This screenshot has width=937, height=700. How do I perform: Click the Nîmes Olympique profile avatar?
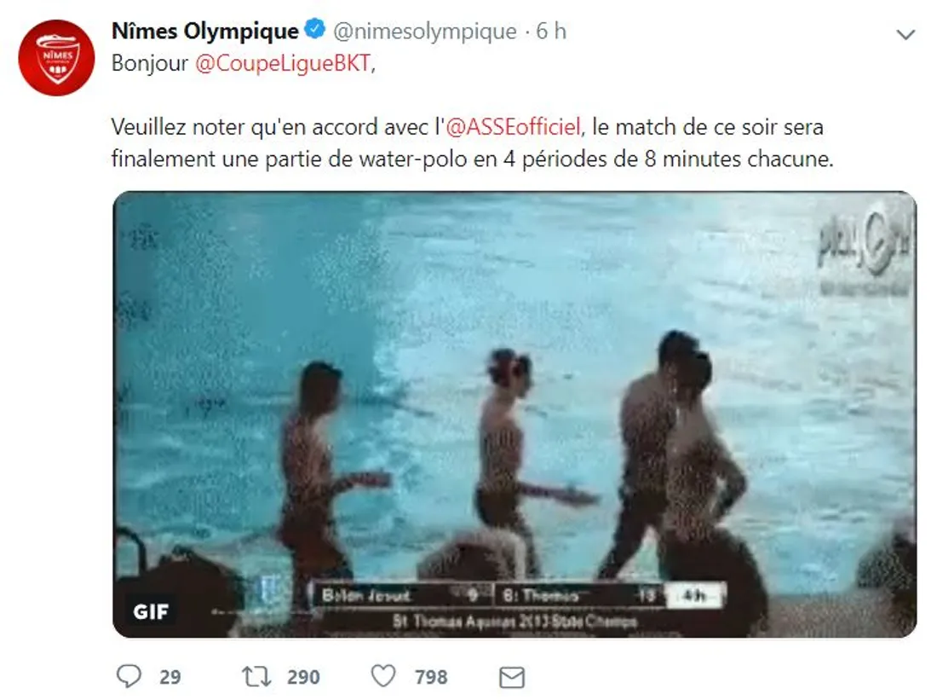click(x=57, y=57)
